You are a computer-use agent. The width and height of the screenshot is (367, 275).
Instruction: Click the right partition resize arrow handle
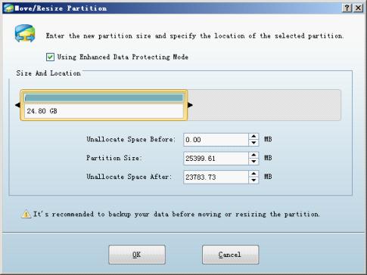191,105
